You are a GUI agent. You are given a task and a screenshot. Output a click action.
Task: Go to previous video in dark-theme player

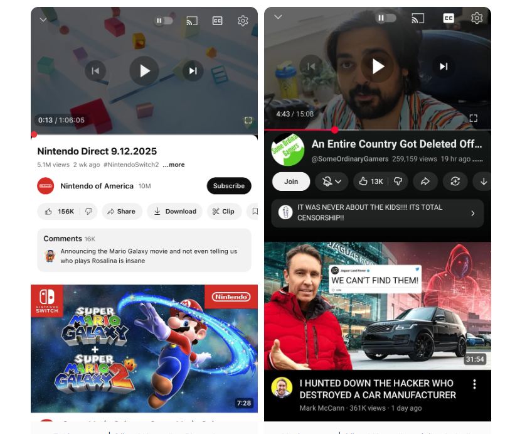pos(311,67)
